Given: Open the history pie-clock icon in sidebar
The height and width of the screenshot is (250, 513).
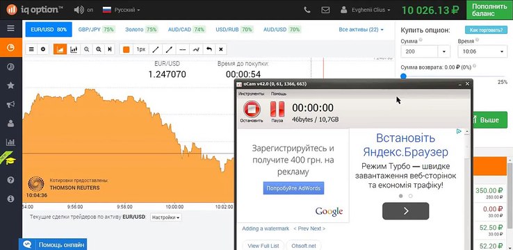Looking at the screenshot, I should click(11, 67).
